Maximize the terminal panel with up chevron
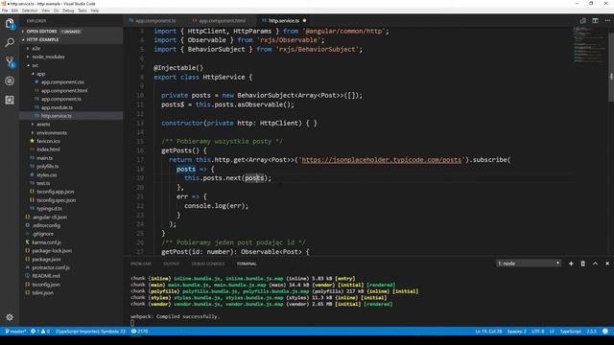The height and width of the screenshot is (345, 614). [x=595, y=264]
